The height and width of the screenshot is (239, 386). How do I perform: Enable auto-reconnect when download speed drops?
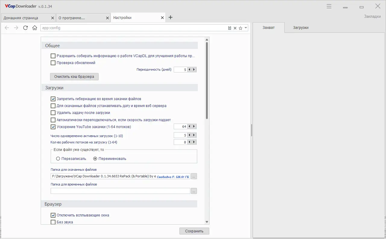click(53, 120)
